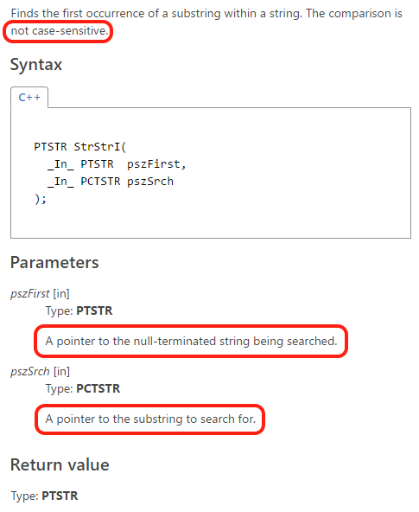419x512 pixels.
Task: Click the word 'pszFirst,' in code
Action: (156, 164)
